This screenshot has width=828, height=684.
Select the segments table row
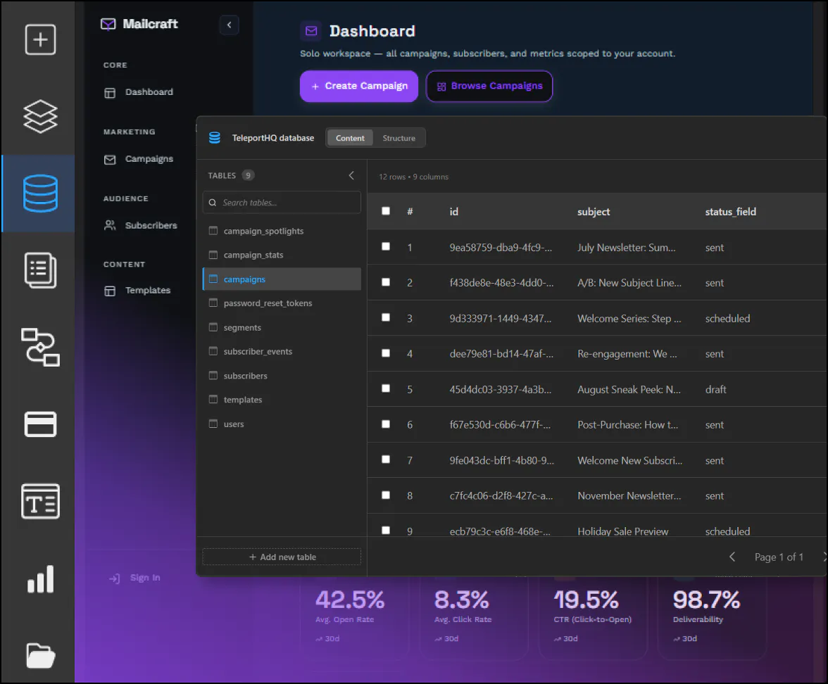click(282, 327)
